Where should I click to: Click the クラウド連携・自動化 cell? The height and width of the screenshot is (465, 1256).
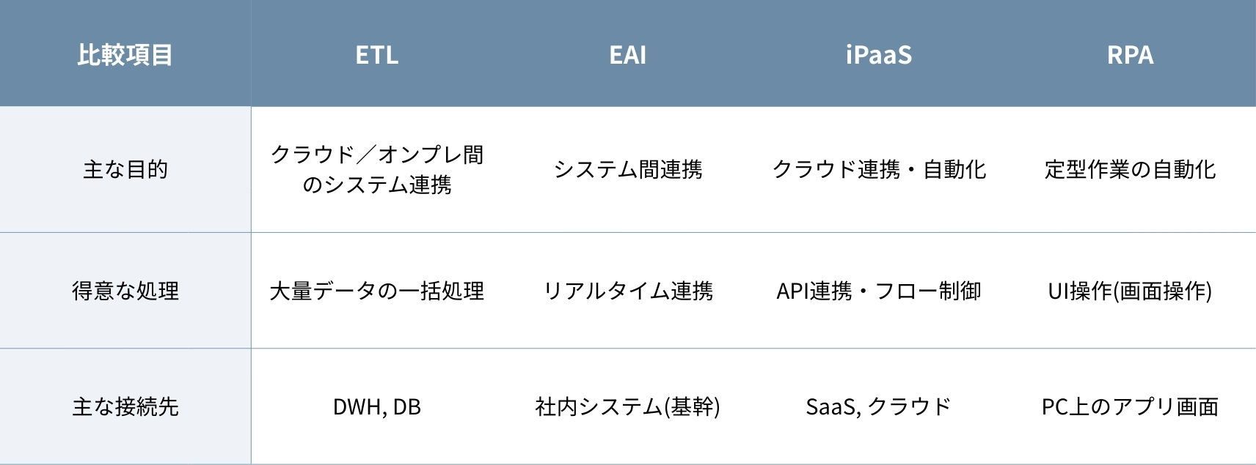click(x=879, y=170)
